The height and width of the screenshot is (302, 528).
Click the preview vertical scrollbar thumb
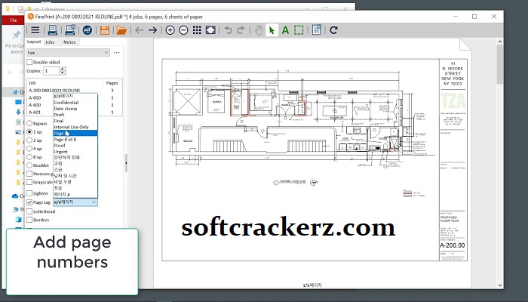tap(499, 64)
